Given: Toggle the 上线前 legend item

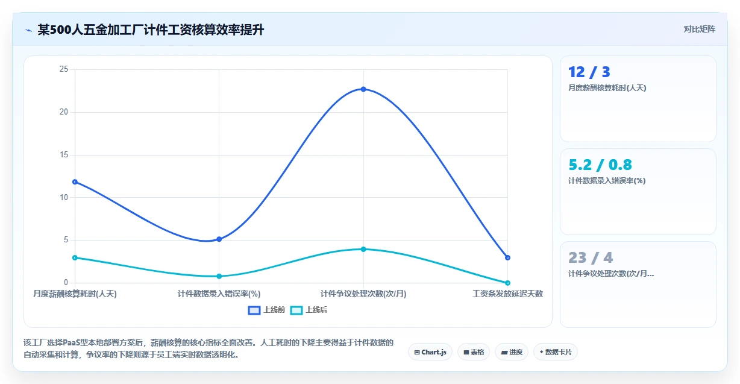Looking at the screenshot, I should point(267,310).
